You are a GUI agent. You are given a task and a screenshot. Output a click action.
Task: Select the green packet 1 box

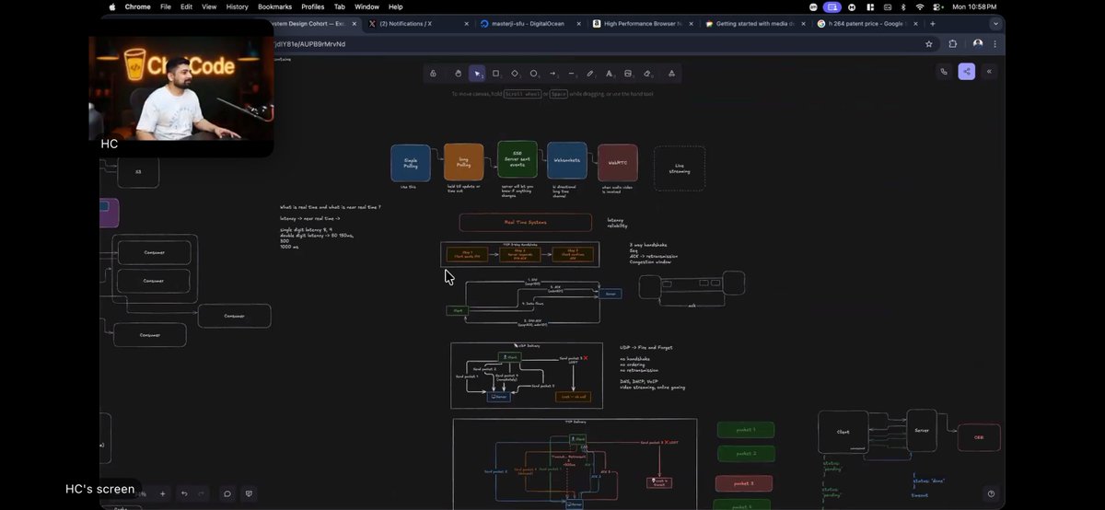coord(745,430)
